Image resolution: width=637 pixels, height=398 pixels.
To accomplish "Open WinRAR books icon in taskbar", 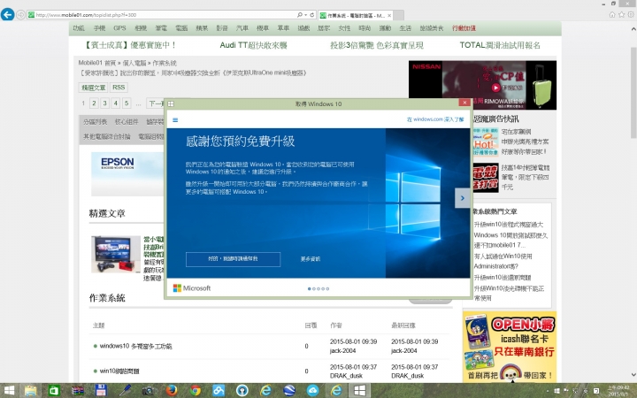I will (77, 391).
